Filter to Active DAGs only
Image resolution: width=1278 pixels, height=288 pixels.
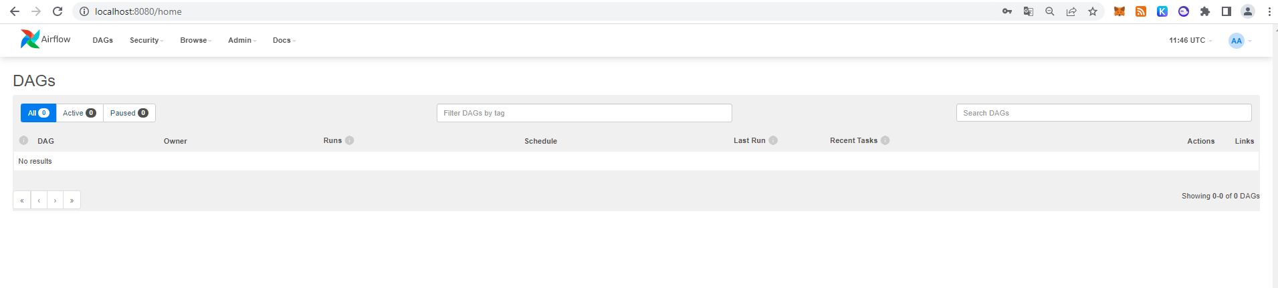click(80, 113)
